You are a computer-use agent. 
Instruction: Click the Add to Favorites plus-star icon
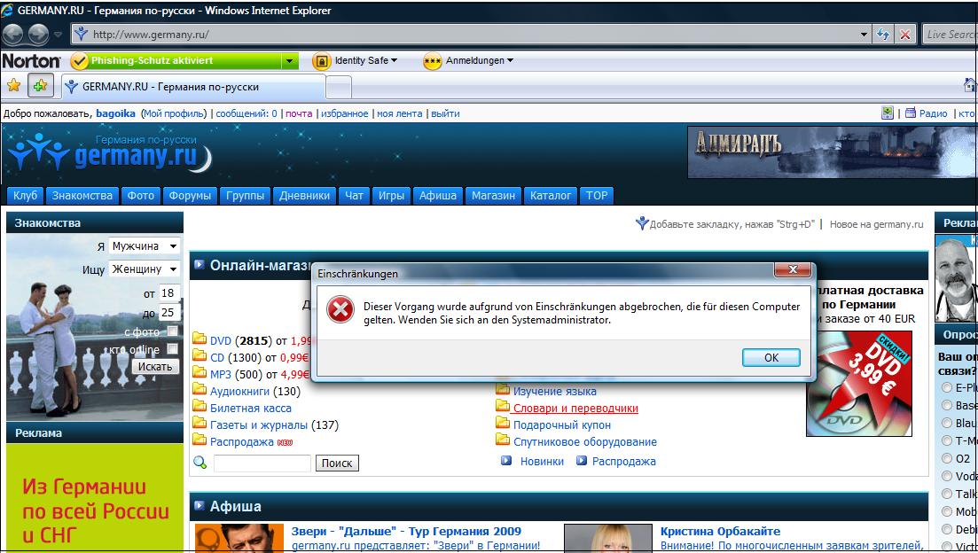click(41, 86)
